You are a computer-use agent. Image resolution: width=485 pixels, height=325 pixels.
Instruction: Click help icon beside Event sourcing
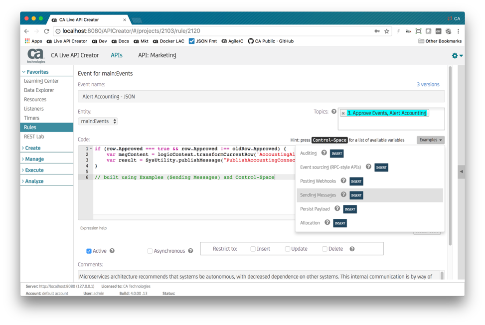(368, 166)
